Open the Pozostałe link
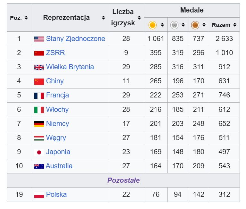 (123, 180)
